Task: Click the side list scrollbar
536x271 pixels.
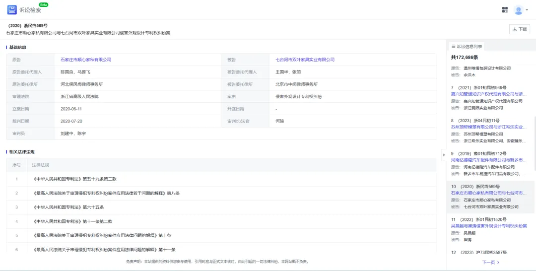Action: (x=535, y=143)
